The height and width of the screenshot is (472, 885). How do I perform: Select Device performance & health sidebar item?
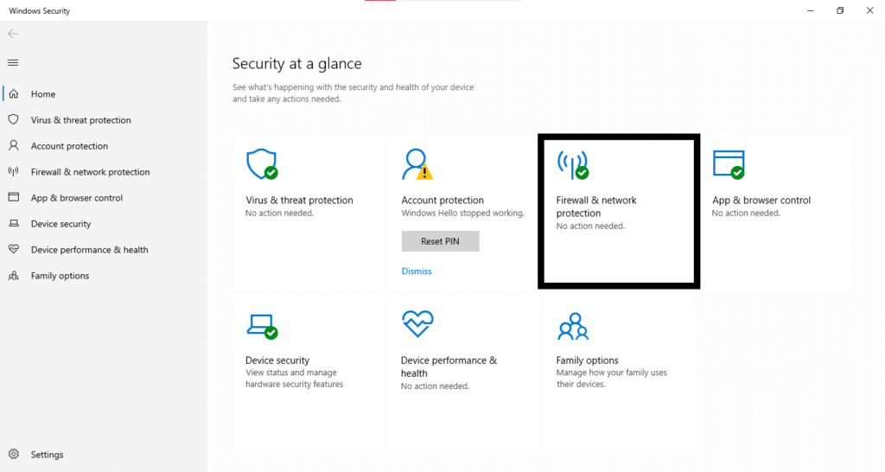[89, 250]
